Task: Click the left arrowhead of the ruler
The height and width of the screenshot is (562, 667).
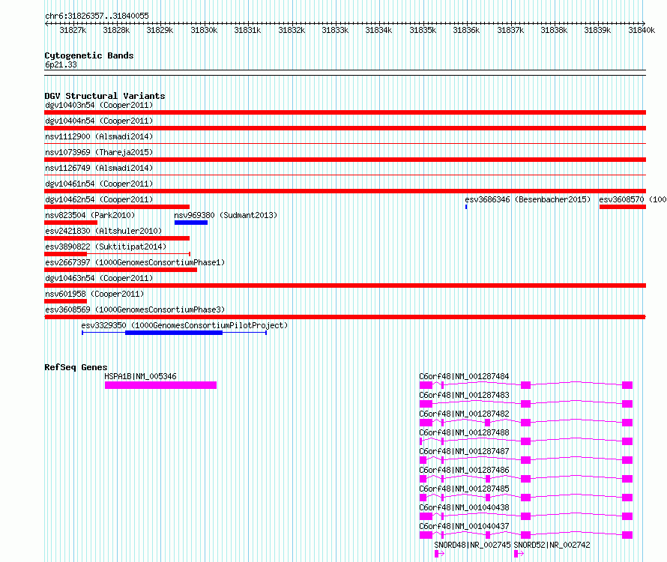Action: pyautogui.click(x=46, y=23)
